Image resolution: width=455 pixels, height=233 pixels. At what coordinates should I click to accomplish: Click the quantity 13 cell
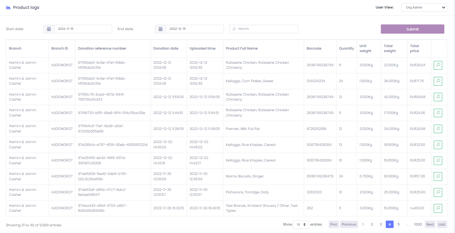point(340,144)
